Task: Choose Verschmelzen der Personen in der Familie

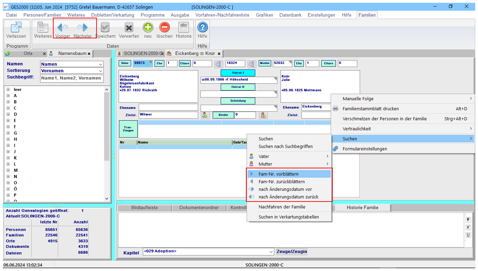Action: 403,119
